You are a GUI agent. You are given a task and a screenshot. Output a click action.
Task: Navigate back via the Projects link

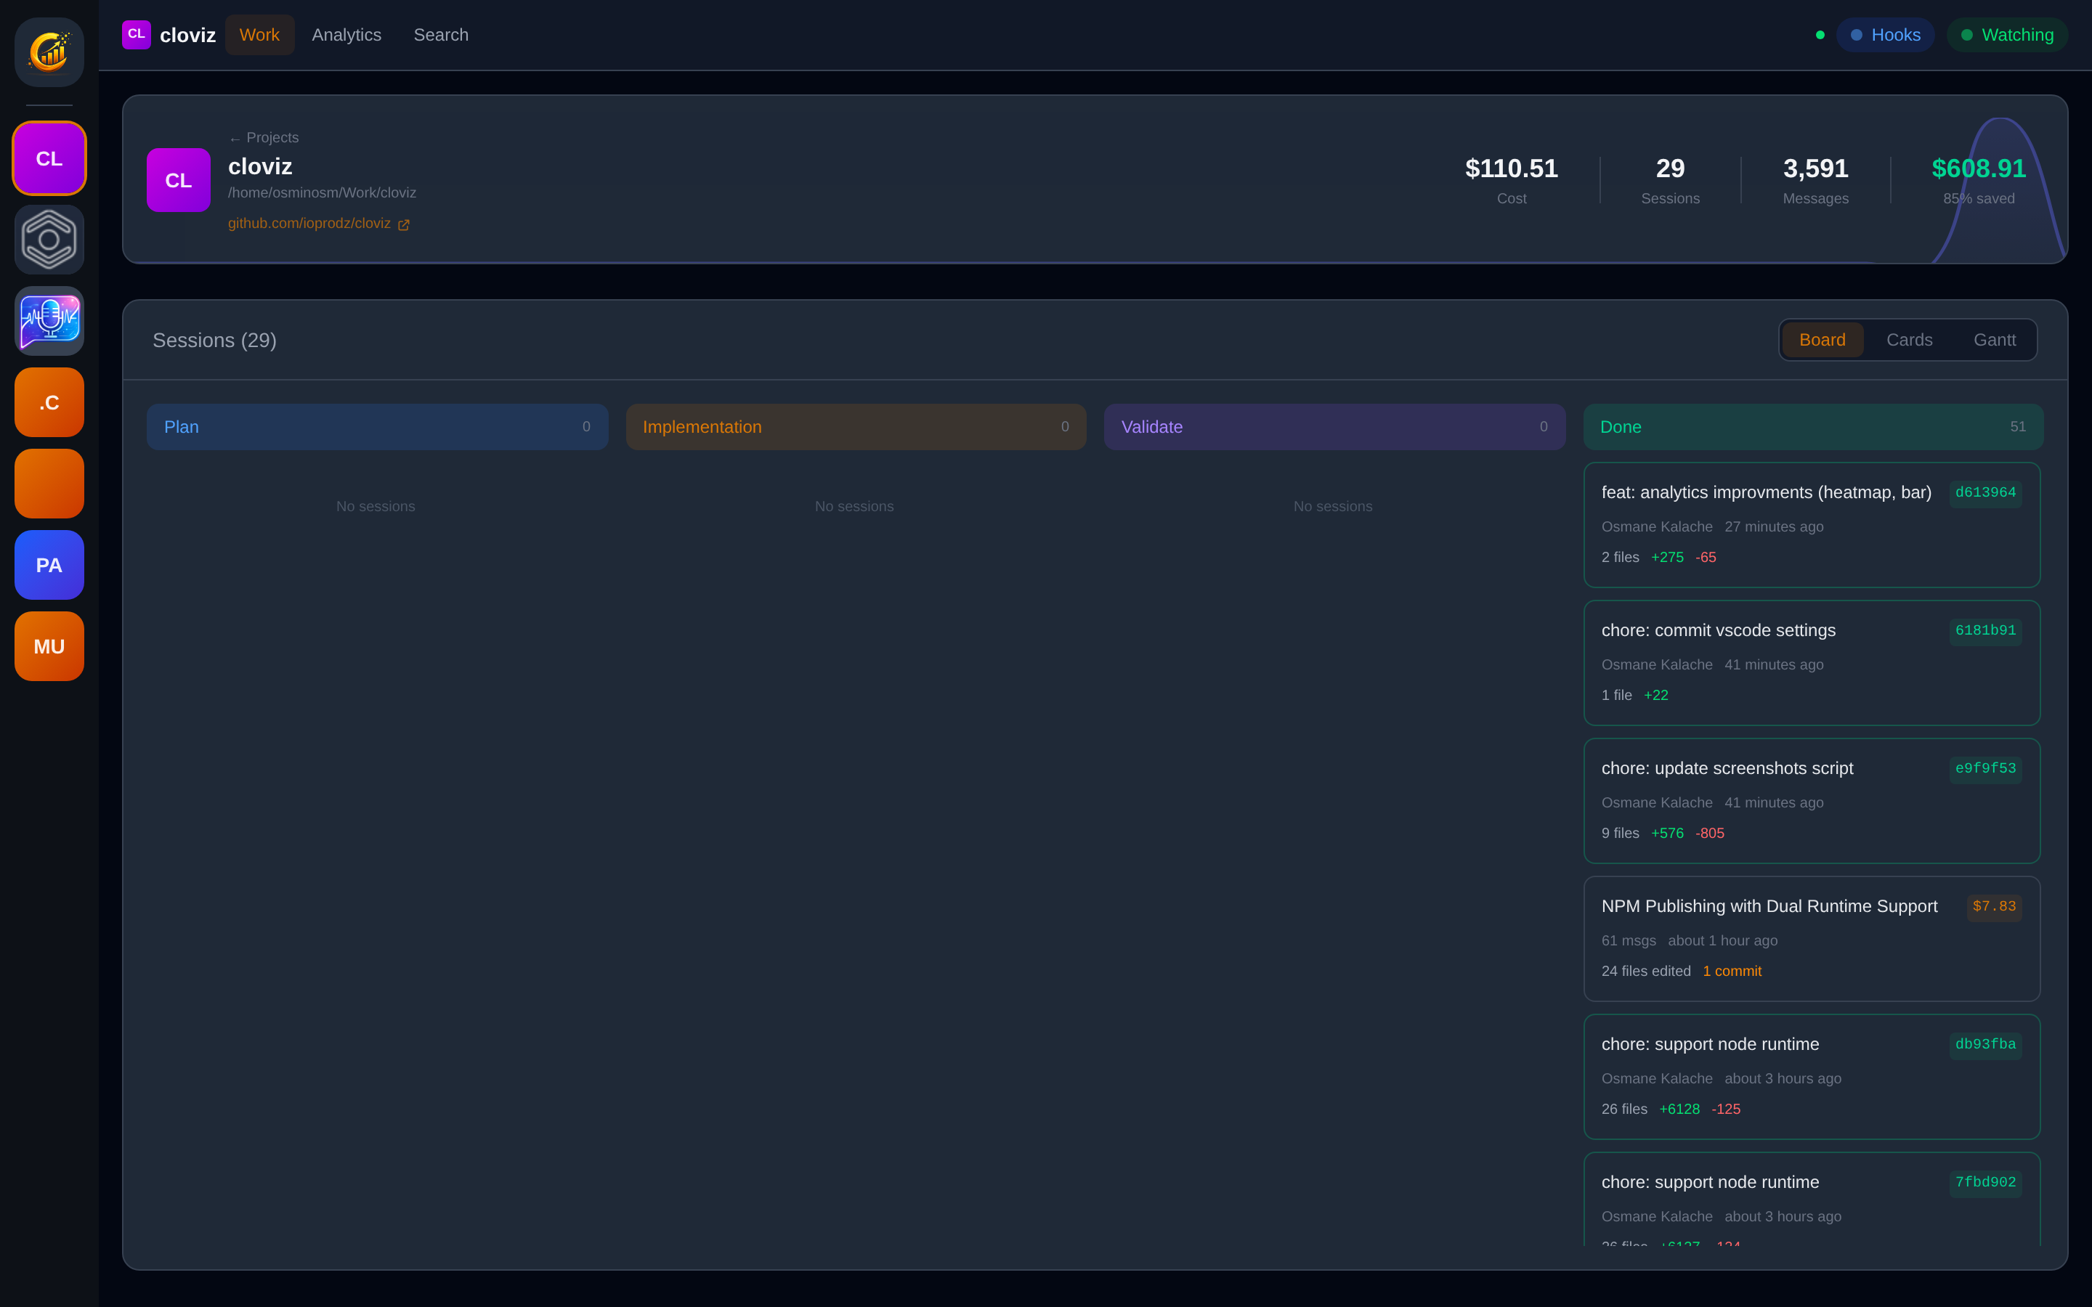[264, 137]
